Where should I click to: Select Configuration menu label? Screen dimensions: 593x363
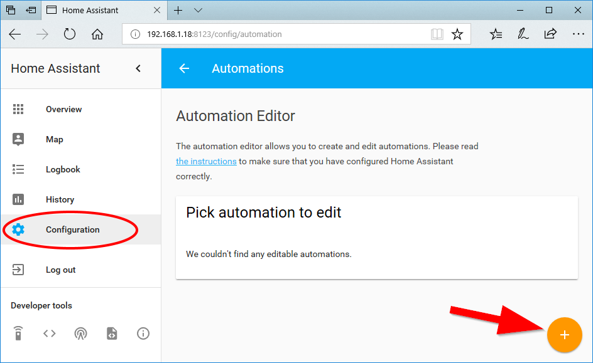[x=73, y=229]
